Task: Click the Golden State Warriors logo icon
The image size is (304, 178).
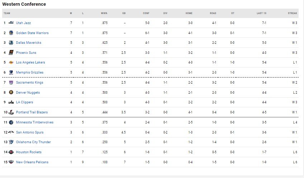Action: pos(11,33)
